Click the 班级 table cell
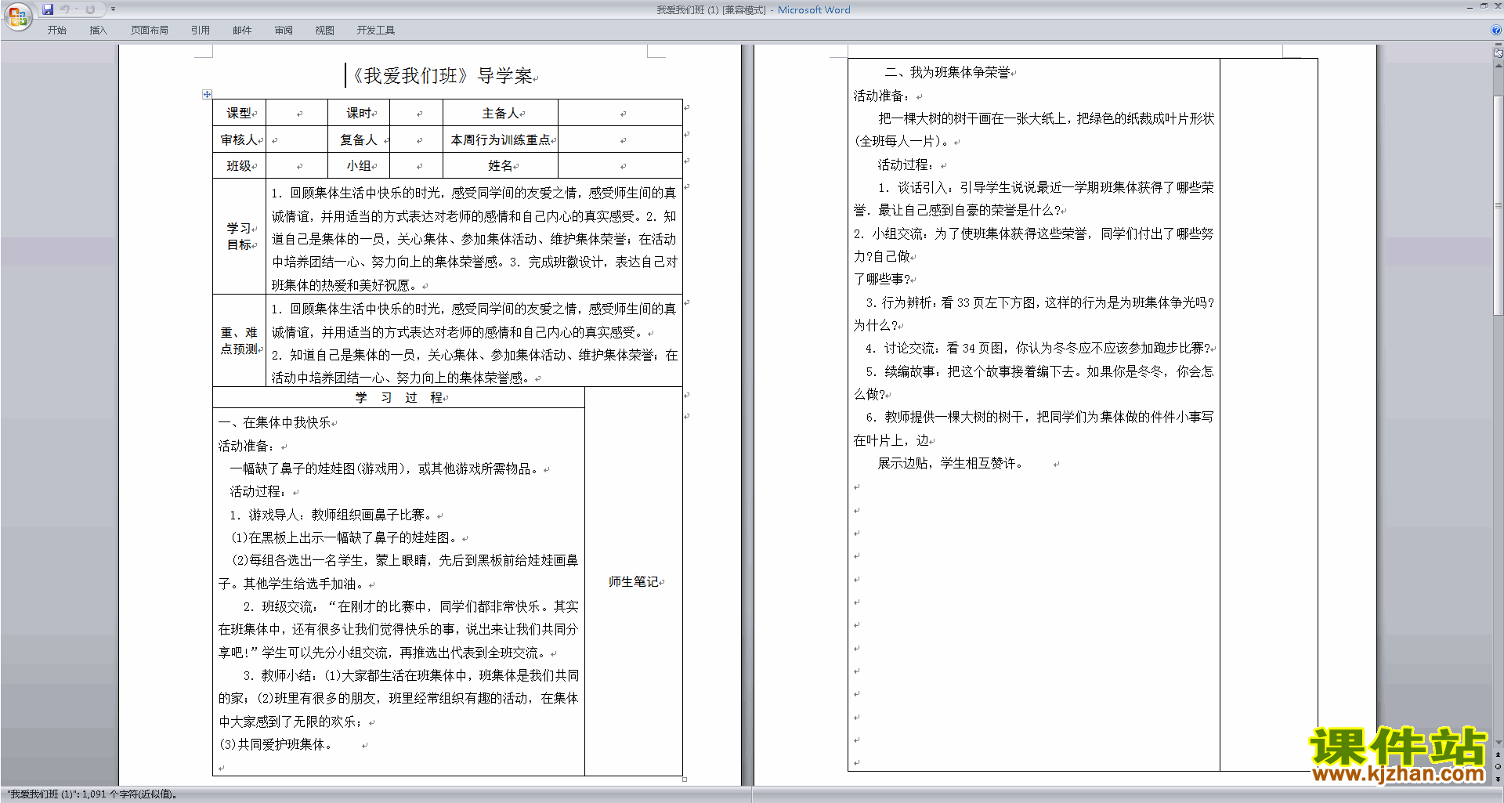1504x803 pixels. [x=240, y=165]
